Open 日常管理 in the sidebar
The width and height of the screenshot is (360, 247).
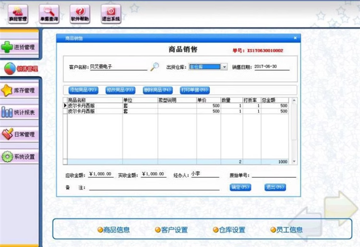(19, 134)
